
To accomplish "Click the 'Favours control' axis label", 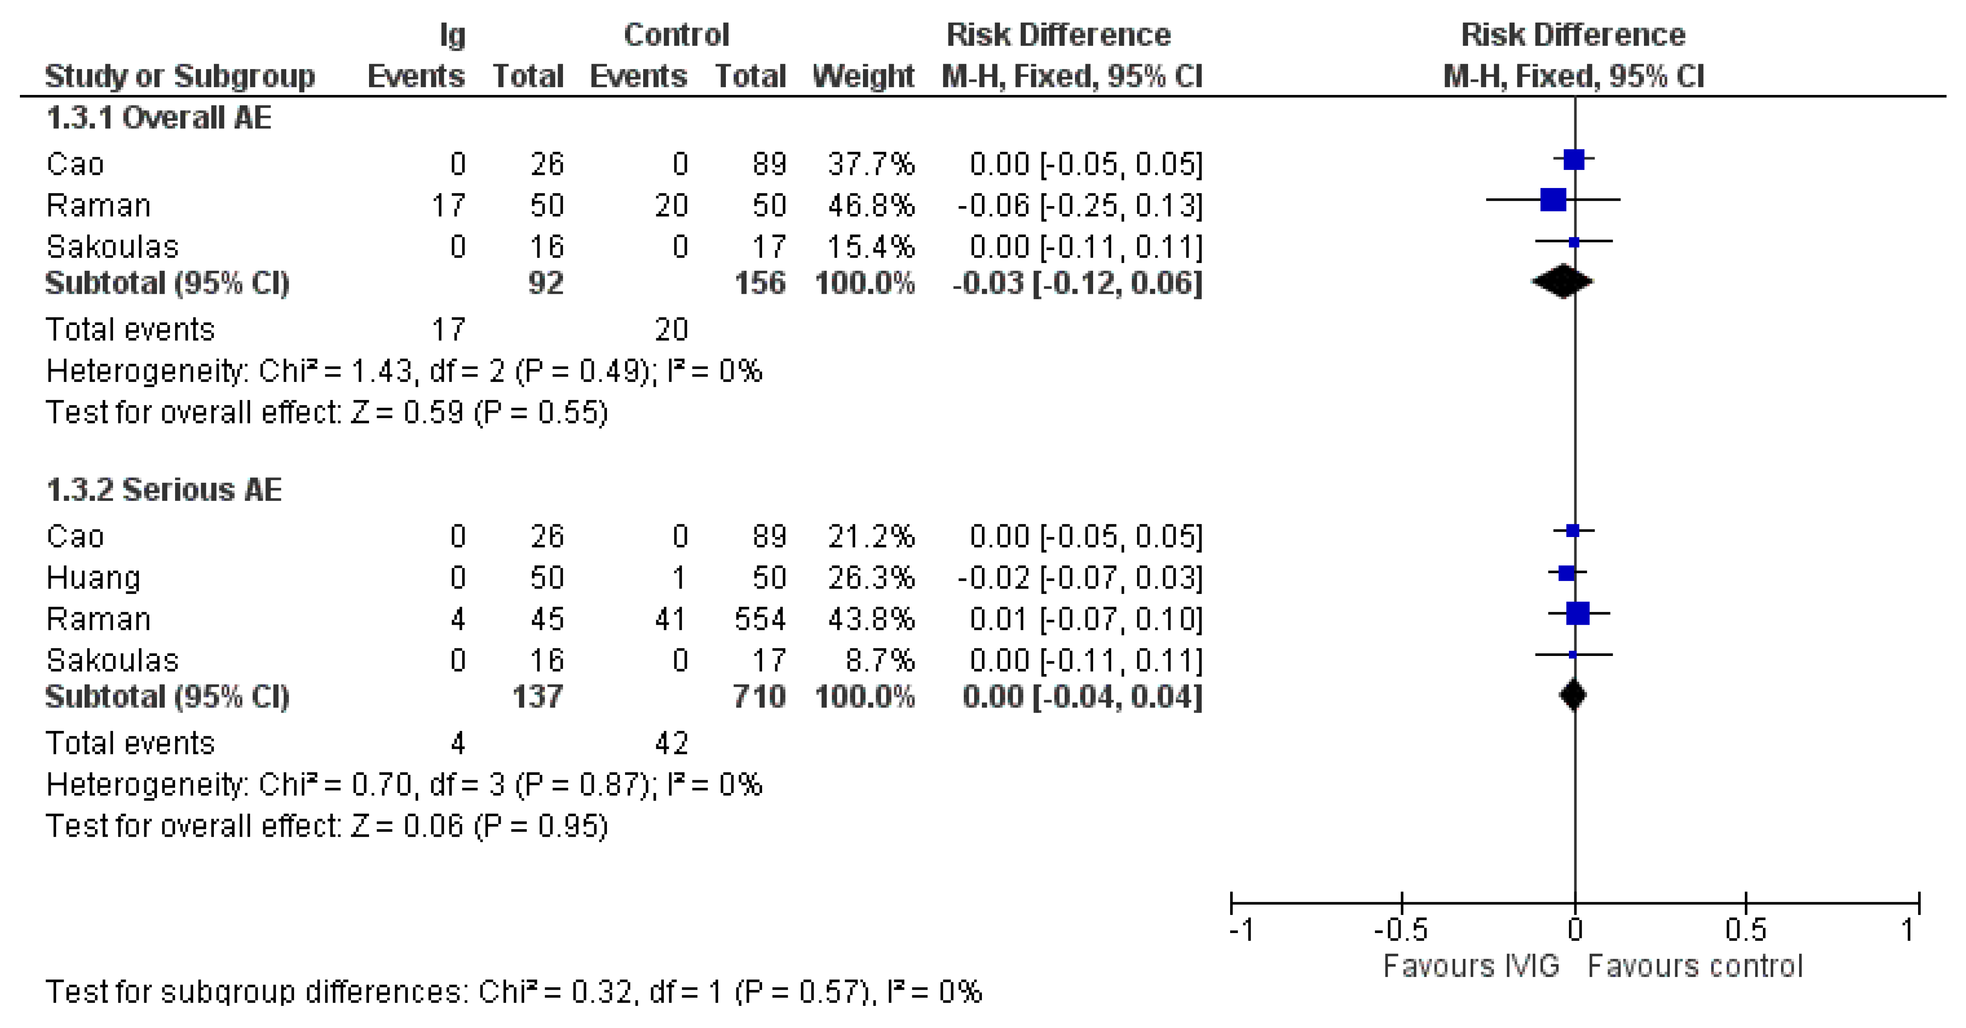I will pos(1694,966).
